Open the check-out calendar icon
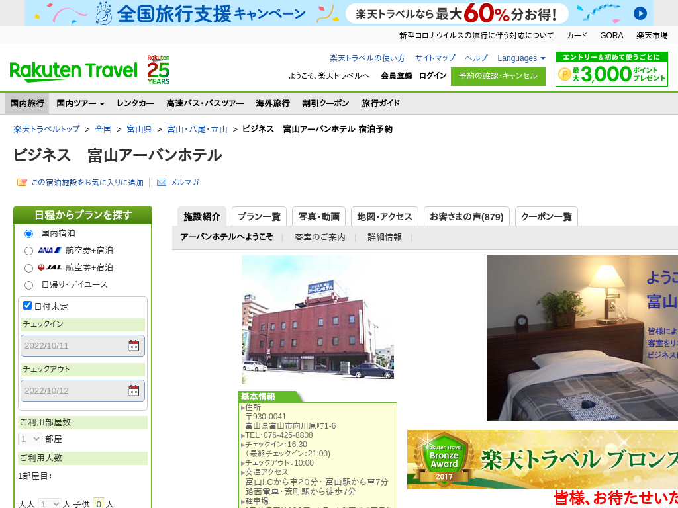The height and width of the screenshot is (508, 678). pyautogui.click(x=134, y=390)
